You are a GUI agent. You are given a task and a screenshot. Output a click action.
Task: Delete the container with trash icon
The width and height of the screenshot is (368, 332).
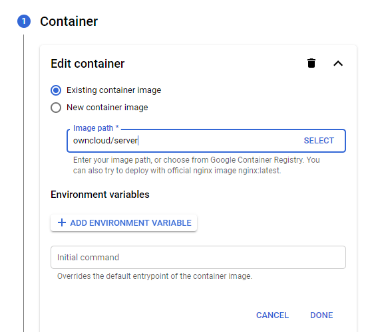point(311,63)
